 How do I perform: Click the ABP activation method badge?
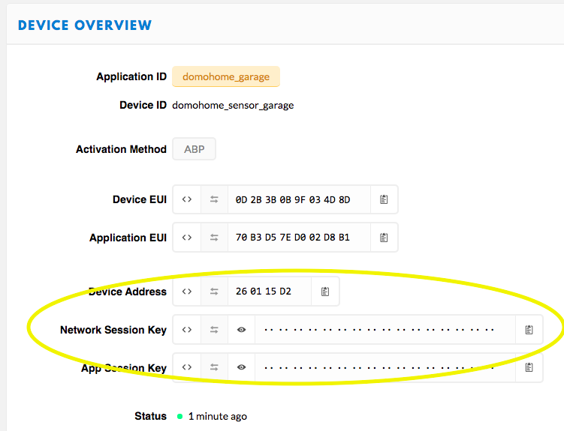click(195, 149)
